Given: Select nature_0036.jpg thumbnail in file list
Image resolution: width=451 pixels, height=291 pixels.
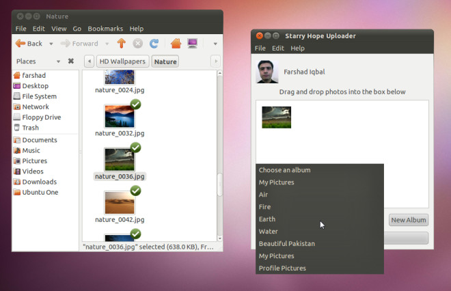Looking at the screenshot, I should coord(120,159).
